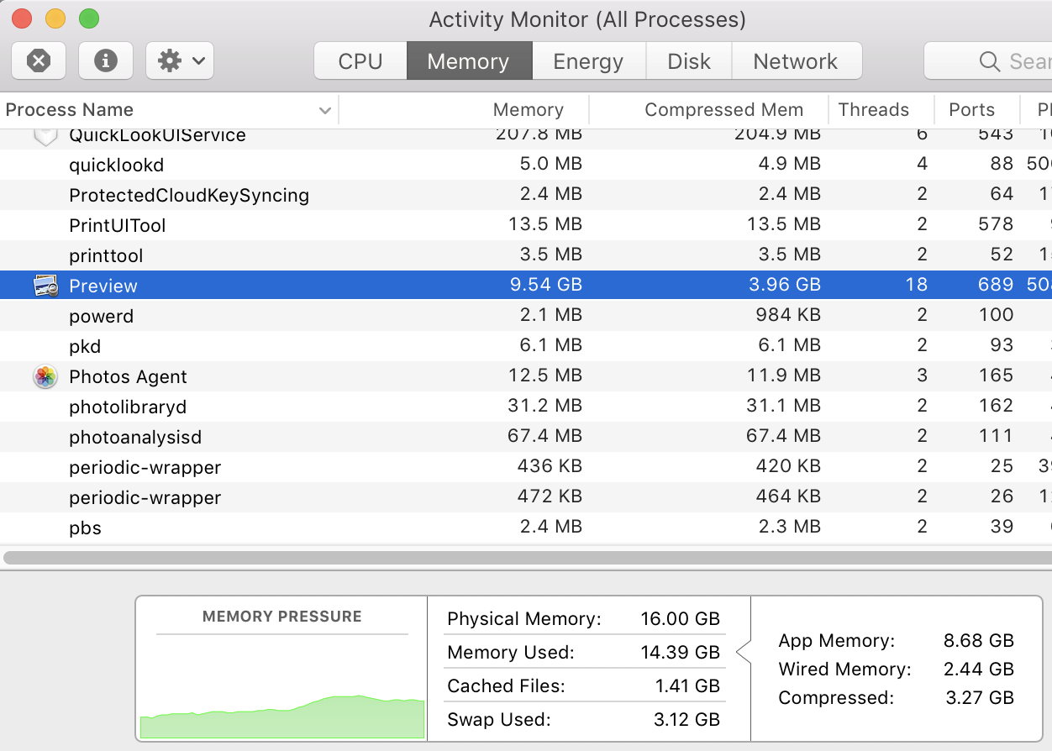Select the powerd process

point(101,317)
